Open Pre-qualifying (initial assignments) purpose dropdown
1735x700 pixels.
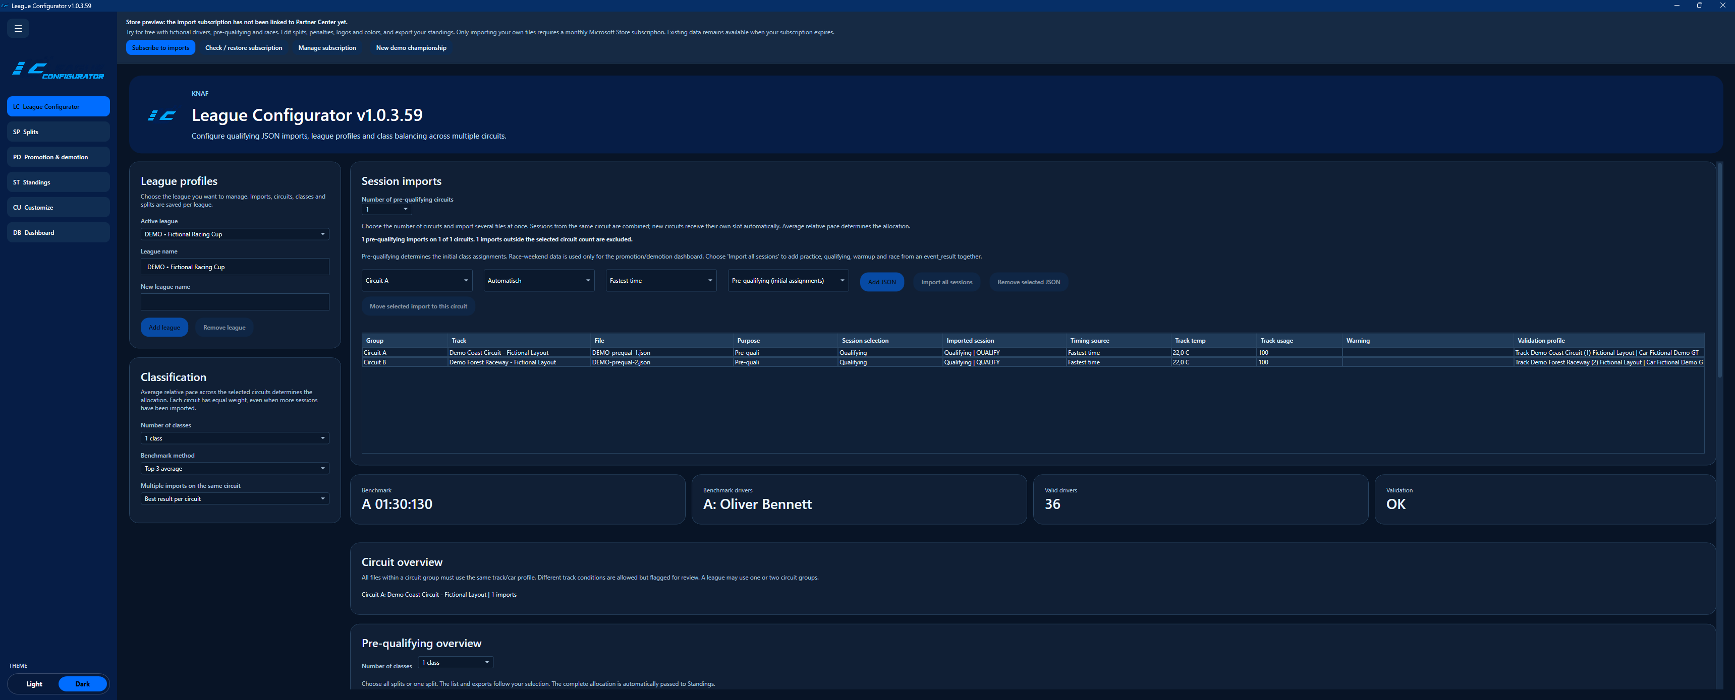point(788,281)
